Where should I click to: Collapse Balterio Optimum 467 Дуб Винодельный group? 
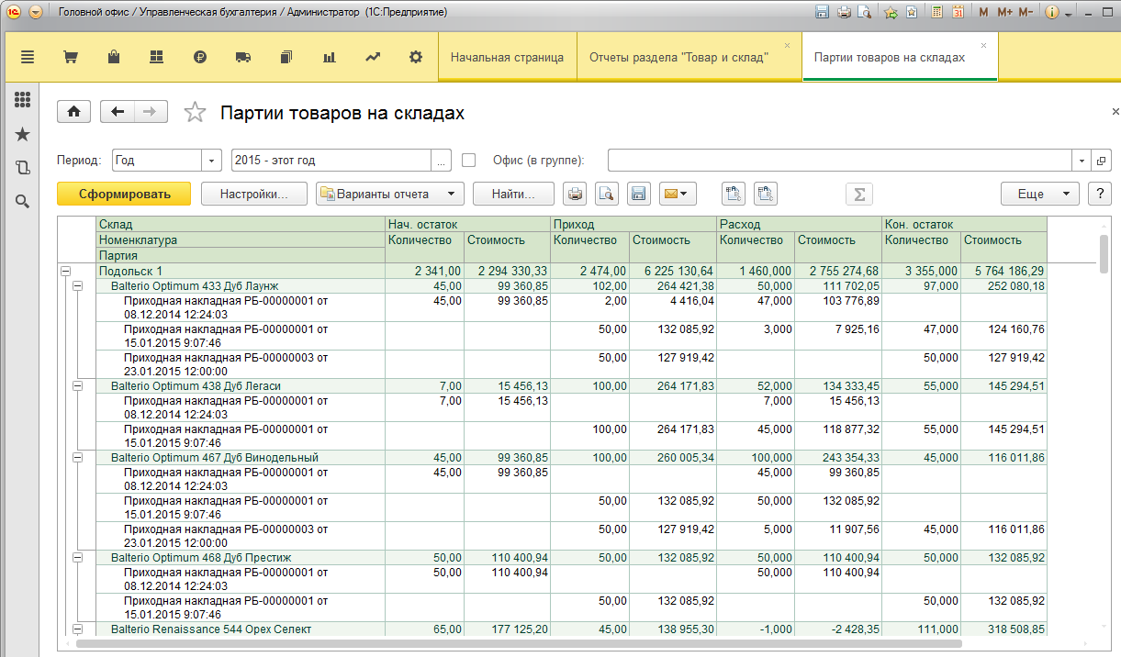point(77,458)
